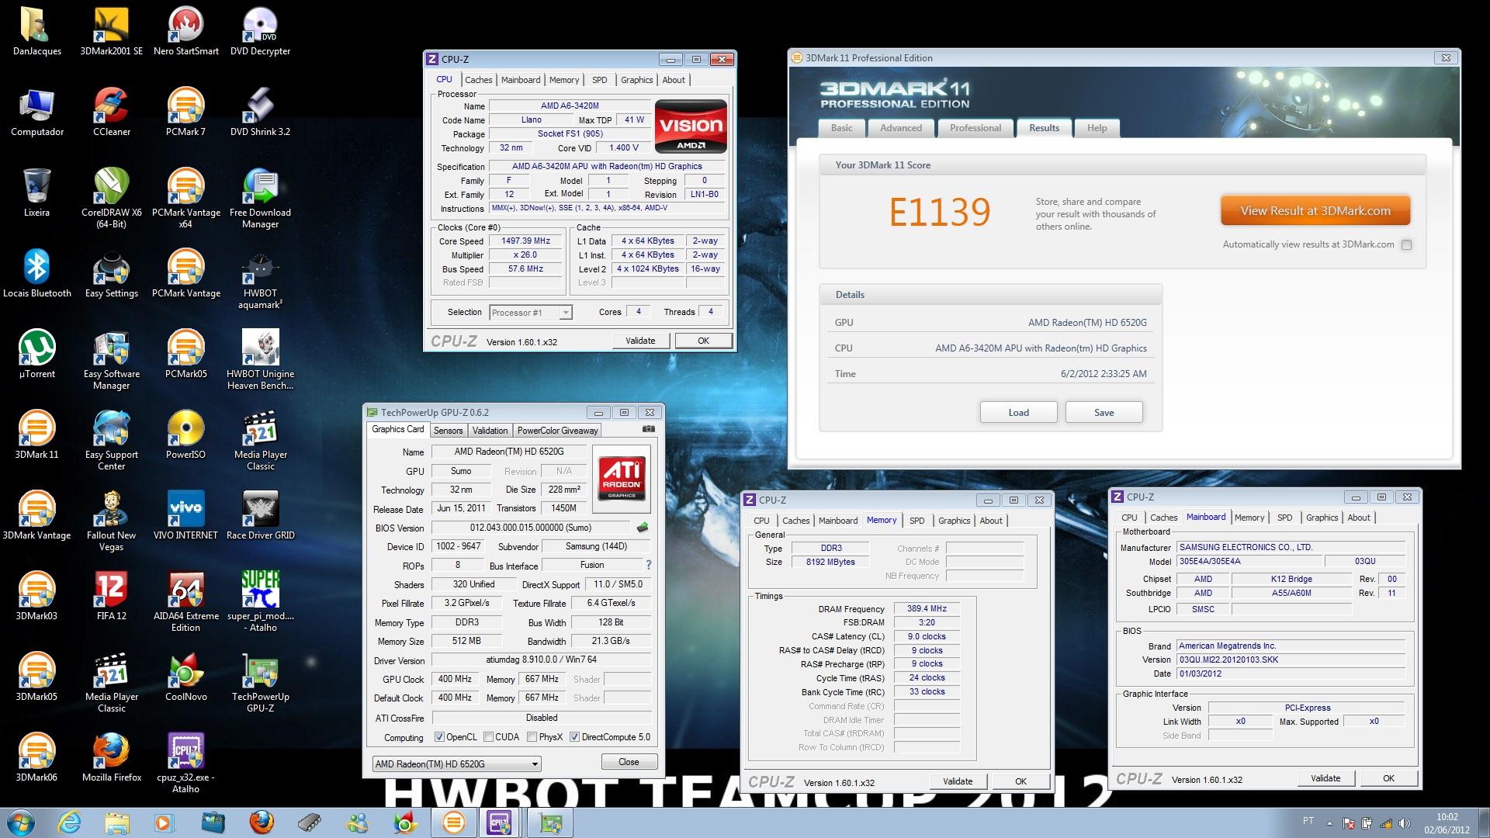Click the GPU-Z BIOS save chip icon

(x=643, y=528)
